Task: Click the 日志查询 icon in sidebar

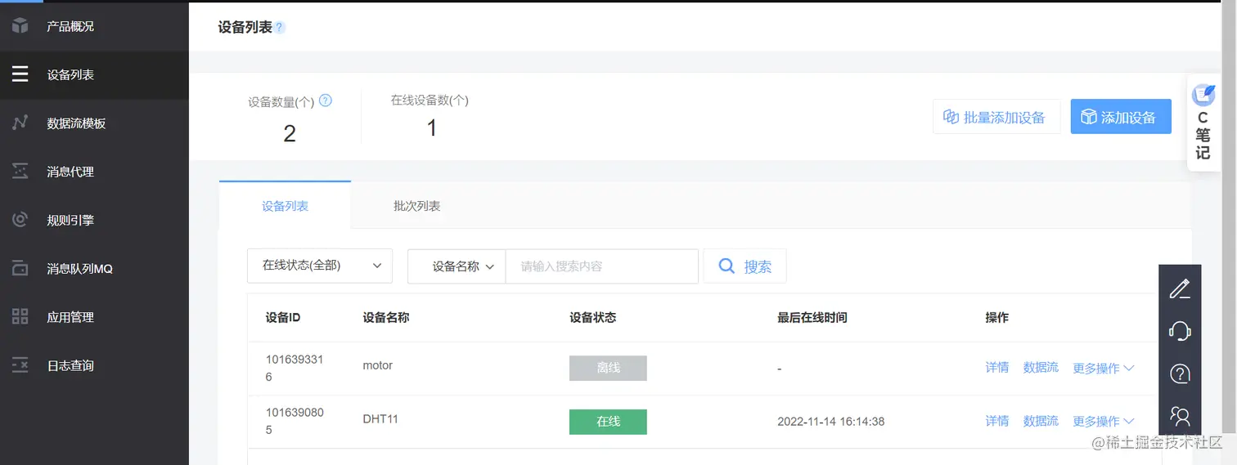Action: pyautogui.click(x=20, y=365)
